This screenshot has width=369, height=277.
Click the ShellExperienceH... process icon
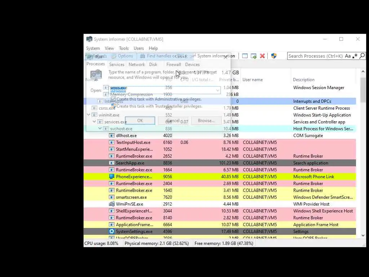(x=112, y=211)
